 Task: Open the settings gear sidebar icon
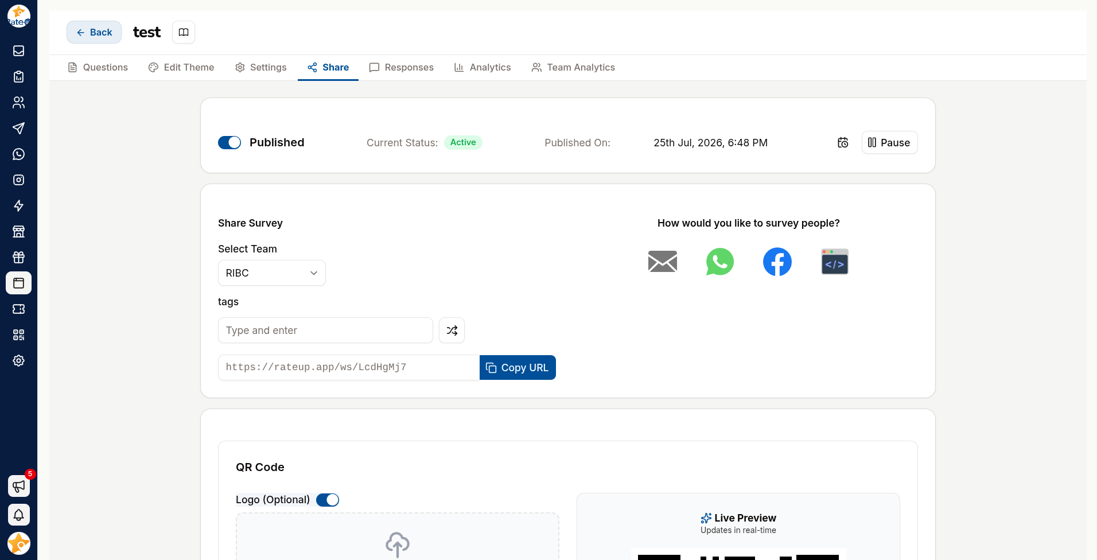tap(18, 360)
